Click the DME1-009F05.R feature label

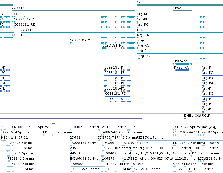(197, 116)
